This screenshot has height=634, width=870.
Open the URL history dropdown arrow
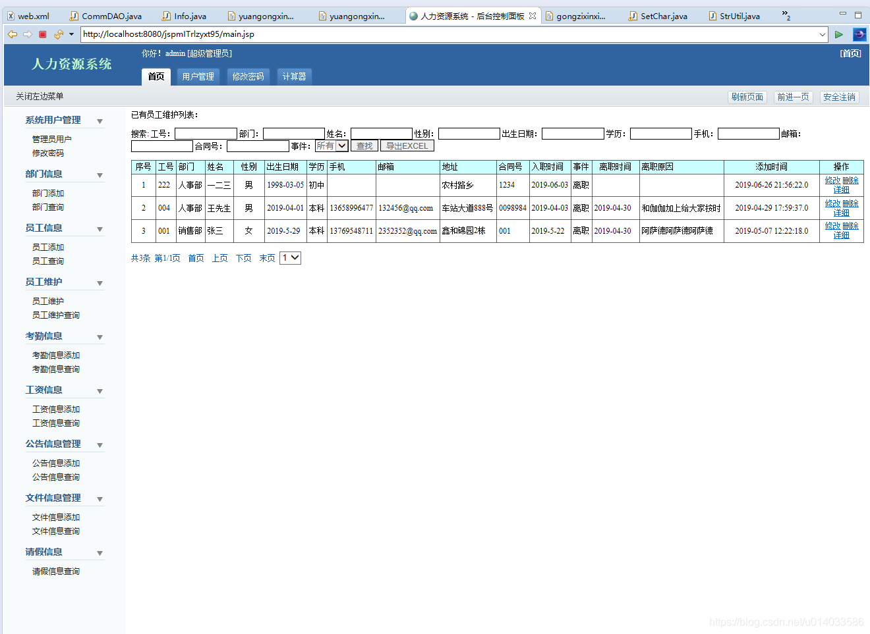point(822,34)
